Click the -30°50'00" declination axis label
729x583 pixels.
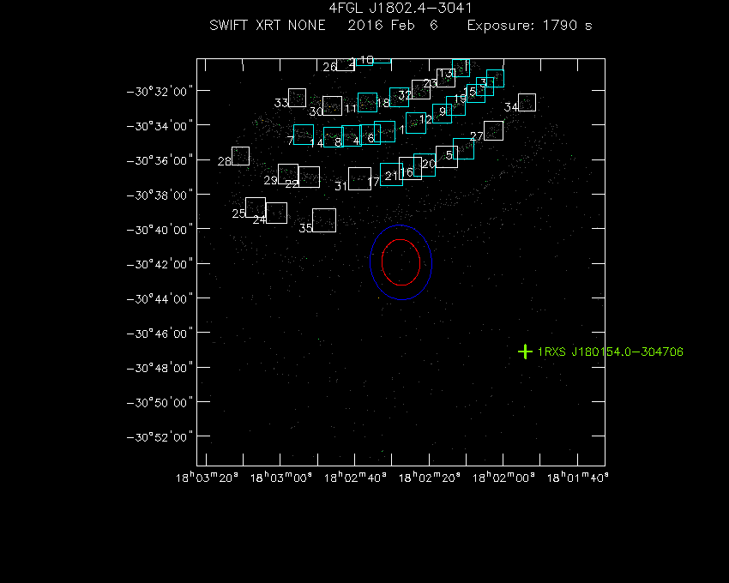click(160, 403)
